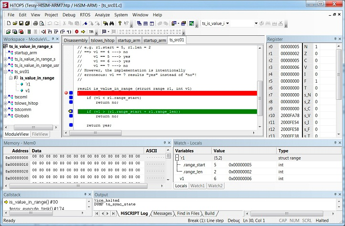Select the r10 register value 2000FA78
345x226 pixels.
[x=290, y=115]
